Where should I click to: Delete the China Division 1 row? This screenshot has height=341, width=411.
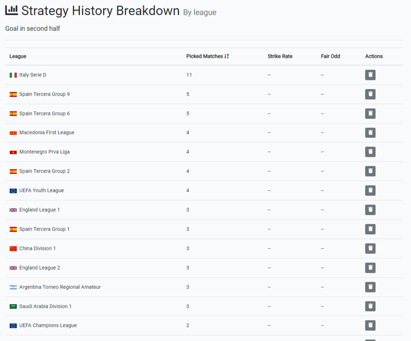click(370, 248)
